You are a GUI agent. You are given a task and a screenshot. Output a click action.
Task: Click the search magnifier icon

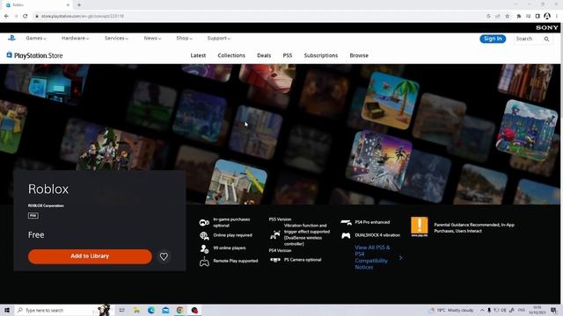[546, 39]
